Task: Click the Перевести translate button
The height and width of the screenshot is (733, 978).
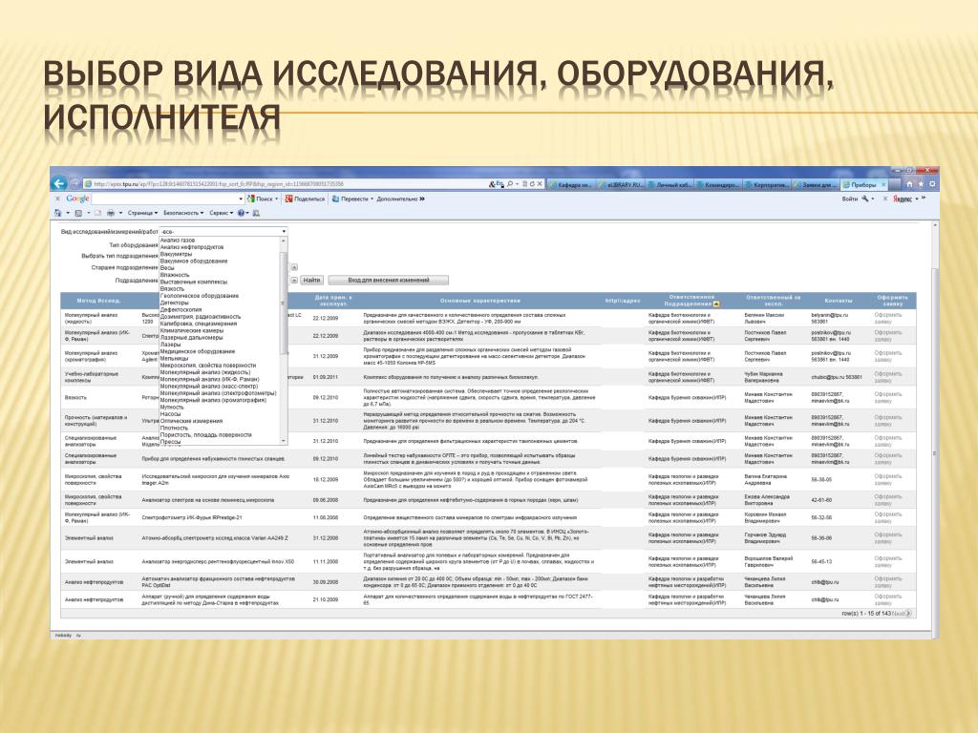Action: [350, 199]
